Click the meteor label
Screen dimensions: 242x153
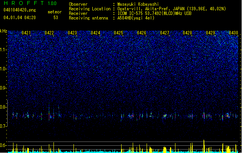[55, 12]
